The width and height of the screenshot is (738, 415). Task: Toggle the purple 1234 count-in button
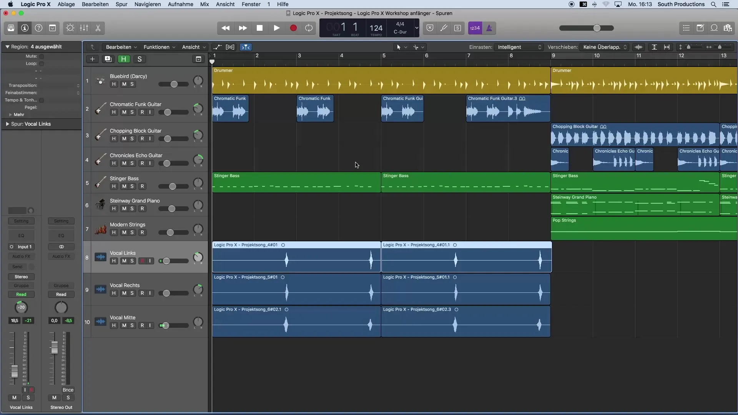[x=475, y=28]
